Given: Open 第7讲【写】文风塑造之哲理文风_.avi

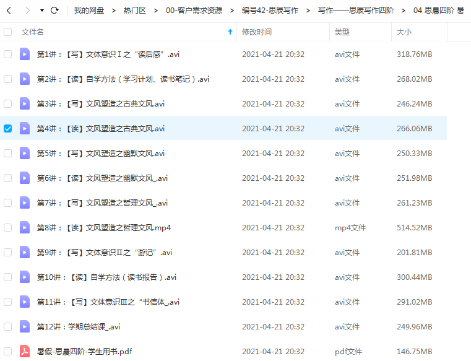Looking at the screenshot, I should (102, 203).
